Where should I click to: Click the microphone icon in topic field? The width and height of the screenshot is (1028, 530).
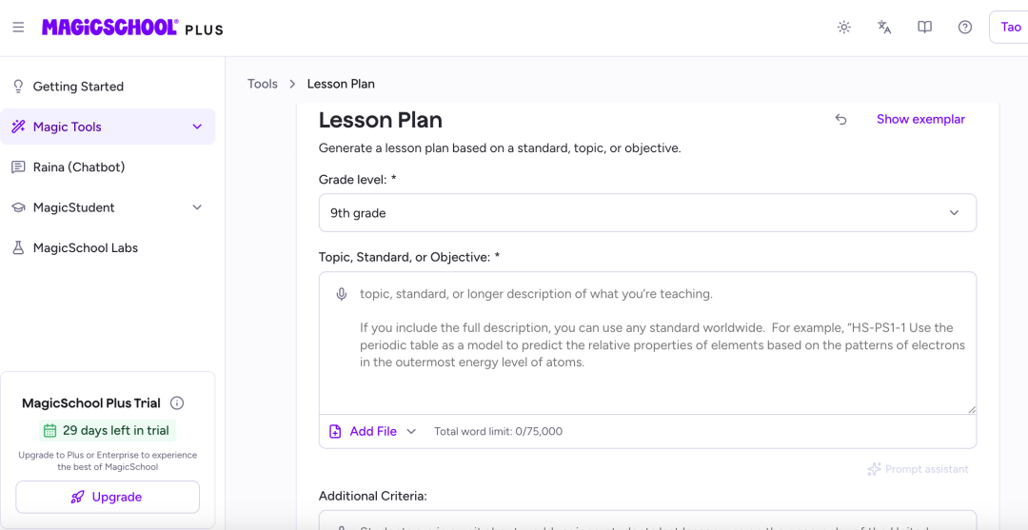coord(341,294)
